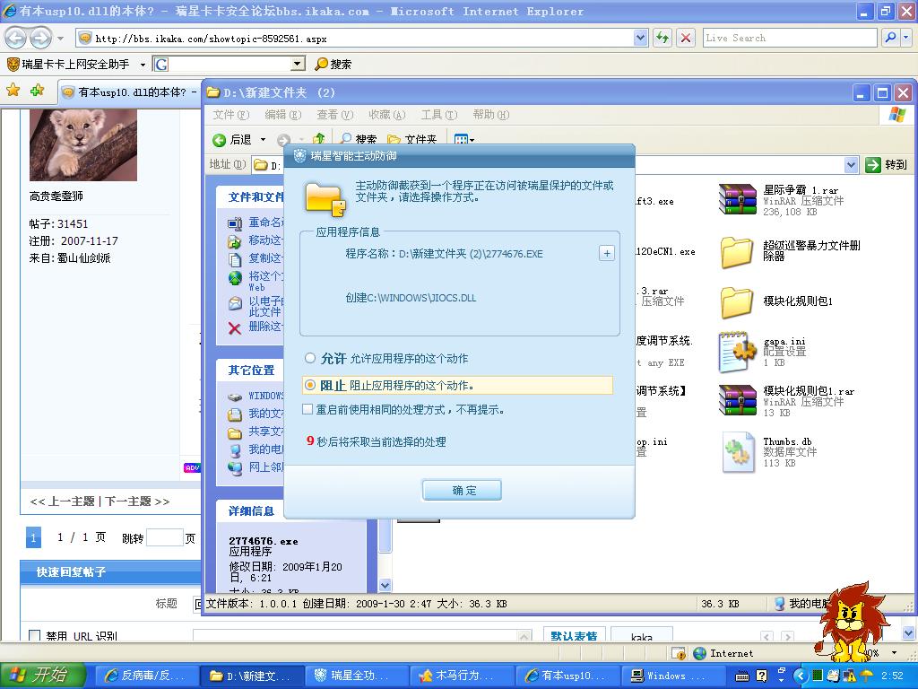Stop page loading with the red X
The height and width of the screenshot is (689, 918).
coord(686,38)
